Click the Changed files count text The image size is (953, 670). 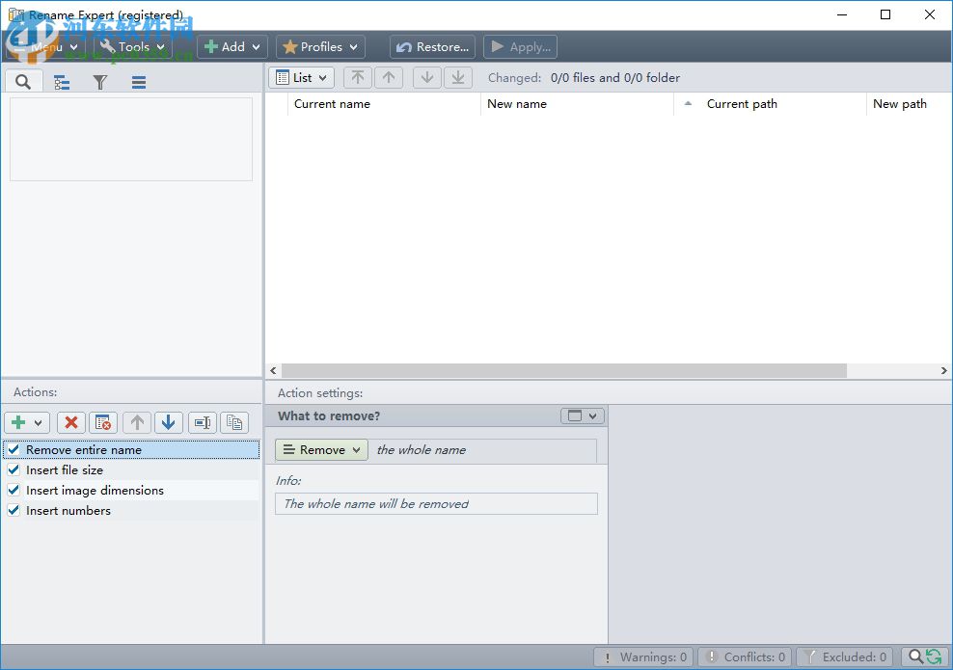coord(615,78)
